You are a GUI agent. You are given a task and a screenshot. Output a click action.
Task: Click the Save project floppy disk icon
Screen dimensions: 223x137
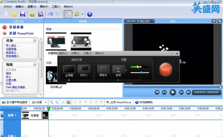(22, 14)
